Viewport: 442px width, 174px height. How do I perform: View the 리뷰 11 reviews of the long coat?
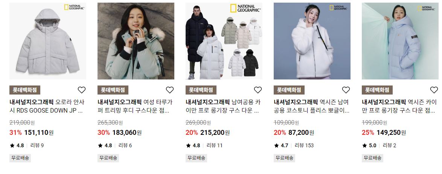tap(215, 145)
